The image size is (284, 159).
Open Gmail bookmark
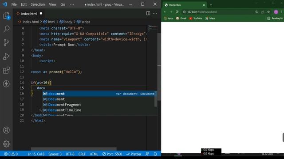coord(181,18)
